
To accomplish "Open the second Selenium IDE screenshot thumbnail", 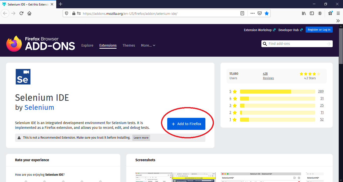I will pos(261,177).
